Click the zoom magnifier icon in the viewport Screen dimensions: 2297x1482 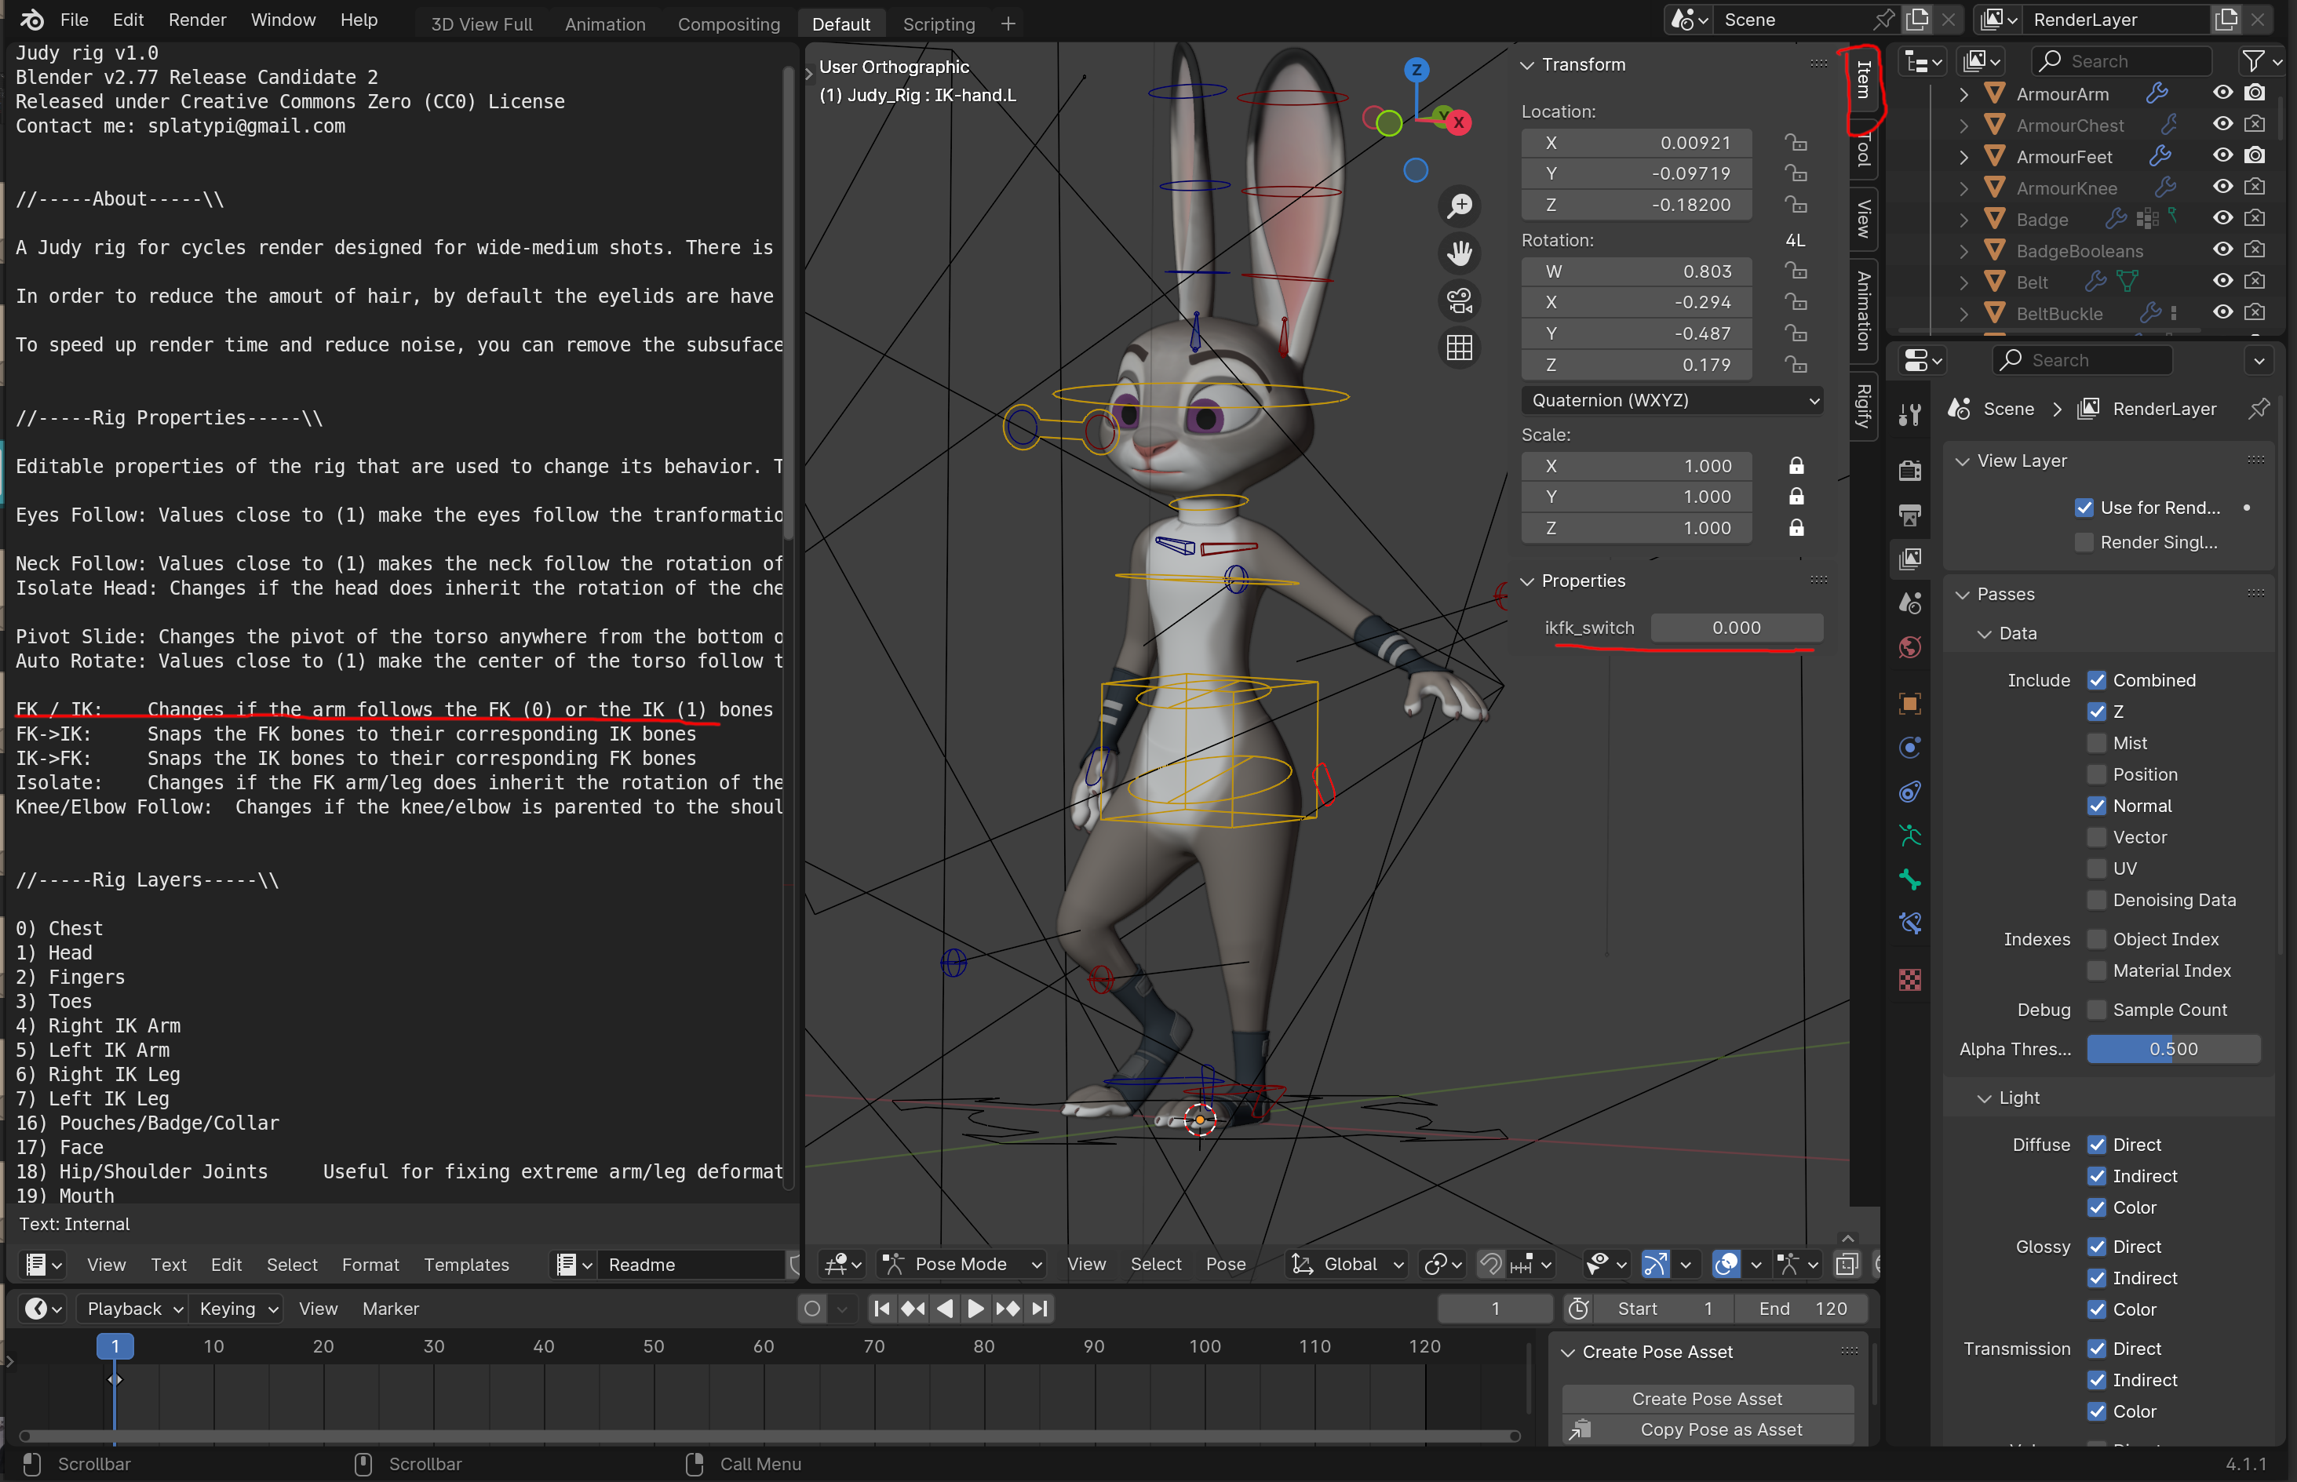(1460, 206)
